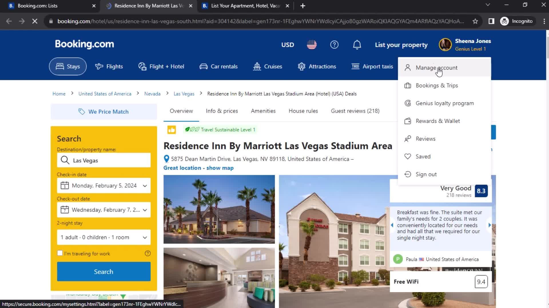Image resolution: width=549 pixels, height=308 pixels.
Task: Click the yellow thumbs-up badge icon
Action: [x=172, y=130]
